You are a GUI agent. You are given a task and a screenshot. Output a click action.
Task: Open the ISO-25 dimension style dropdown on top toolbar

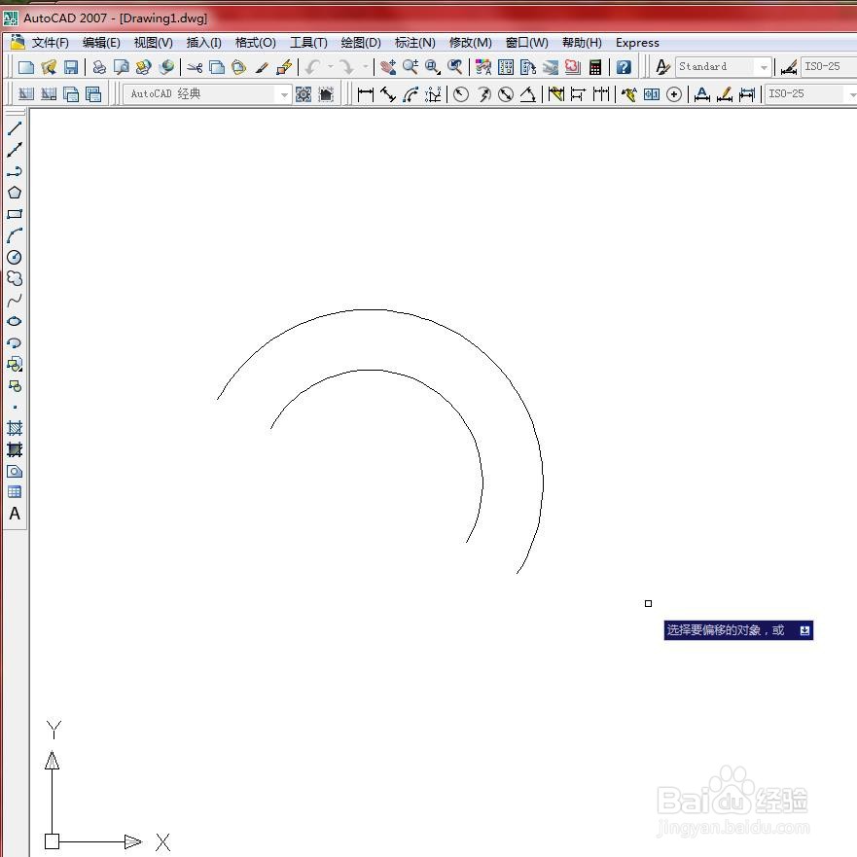(829, 67)
